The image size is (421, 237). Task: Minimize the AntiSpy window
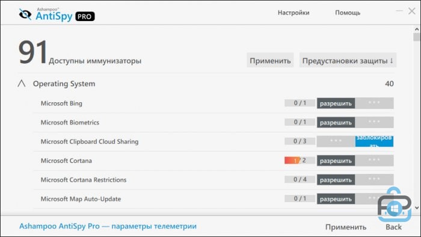tap(399, 11)
